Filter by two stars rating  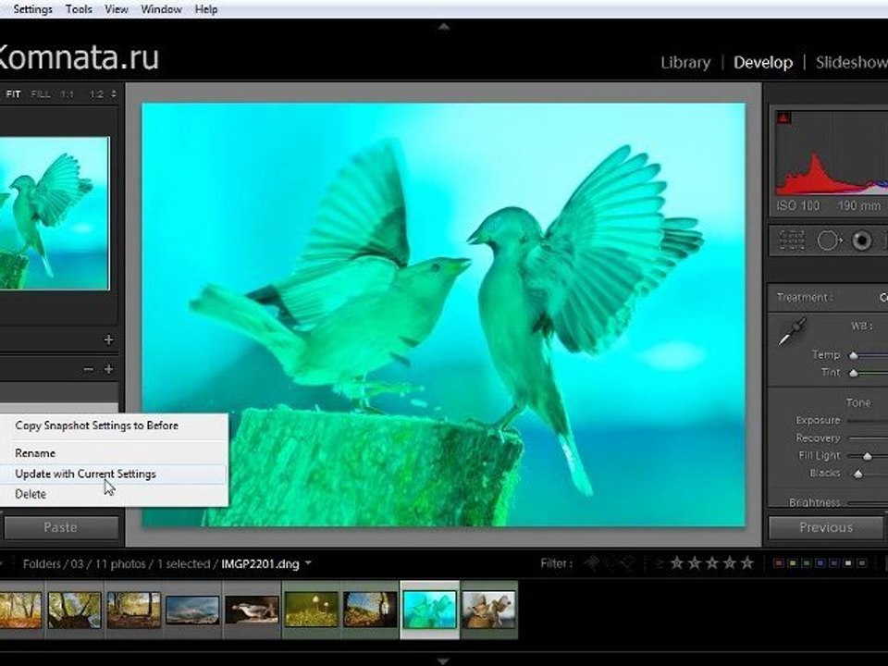point(695,563)
